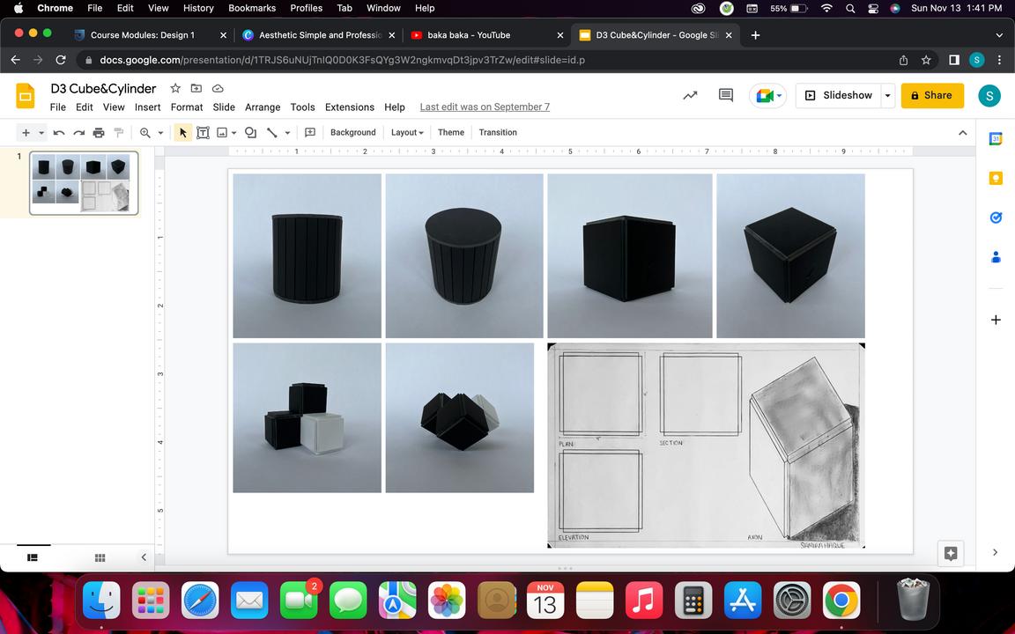This screenshot has width=1015, height=634.
Task: Switch to filmstrip view
Action: point(33,557)
